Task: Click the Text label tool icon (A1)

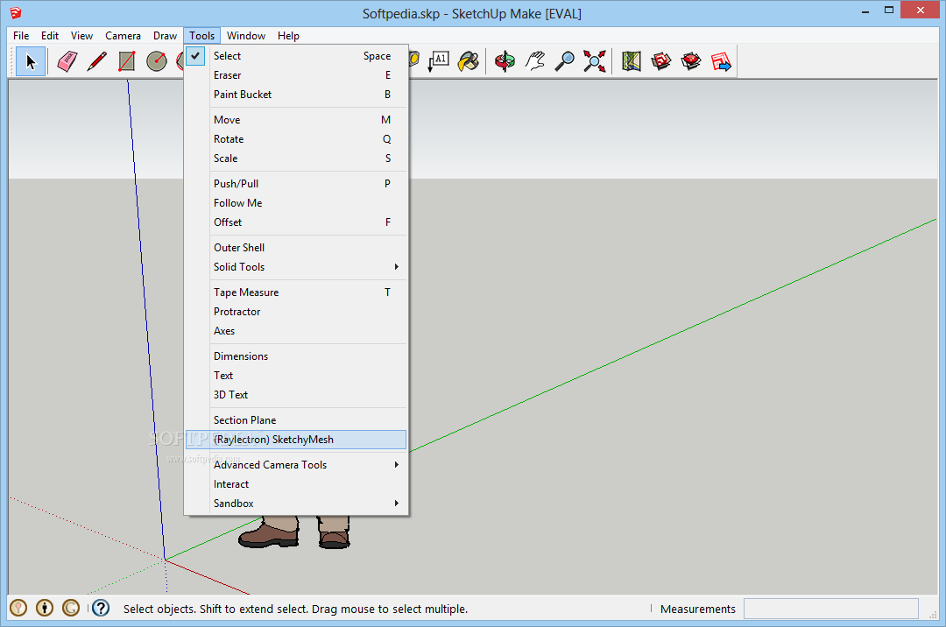Action: click(439, 61)
